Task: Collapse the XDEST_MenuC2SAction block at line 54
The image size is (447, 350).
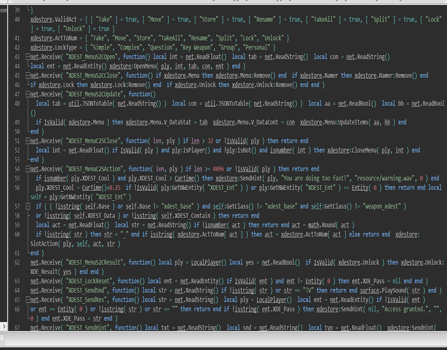Action: click(28, 169)
